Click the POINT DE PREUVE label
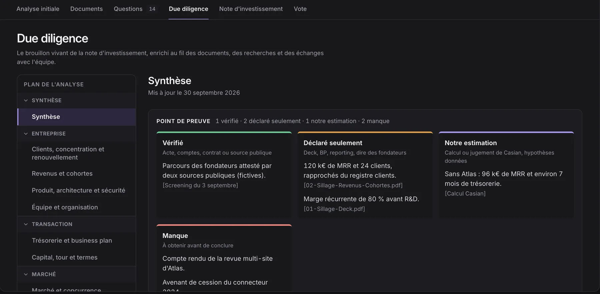 pyautogui.click(x=183, y=121)
